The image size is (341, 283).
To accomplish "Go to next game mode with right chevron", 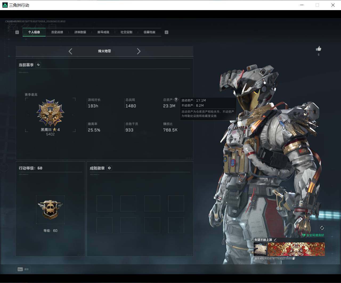I will click(x=139, y=51).
